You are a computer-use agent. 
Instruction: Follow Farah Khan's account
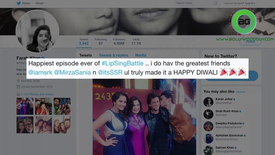(251, 42)
